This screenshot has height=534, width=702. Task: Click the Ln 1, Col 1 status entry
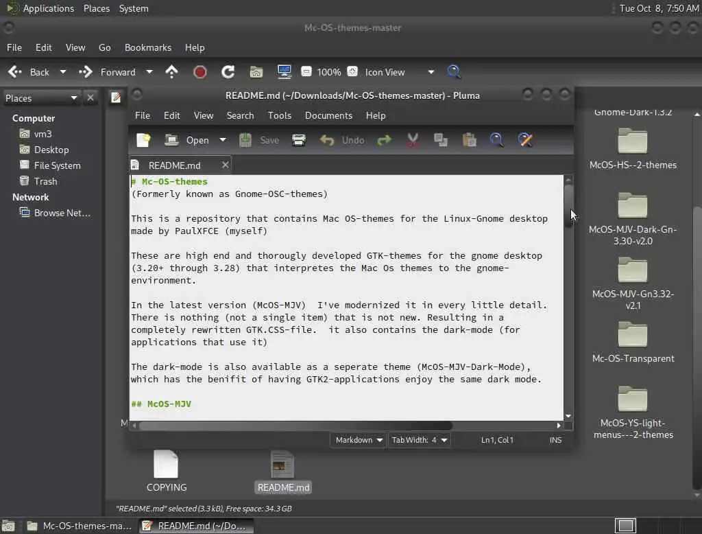tap(497, 440)
